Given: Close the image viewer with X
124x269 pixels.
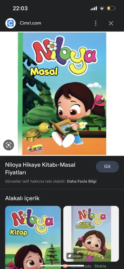Looking at the screenshot, I should point(111,23).
